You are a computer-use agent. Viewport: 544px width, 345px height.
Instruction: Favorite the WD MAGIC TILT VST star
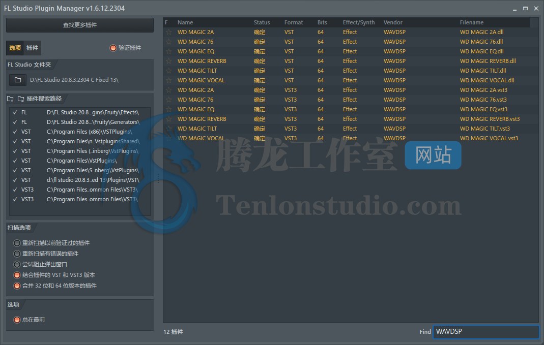pos(169,71)
